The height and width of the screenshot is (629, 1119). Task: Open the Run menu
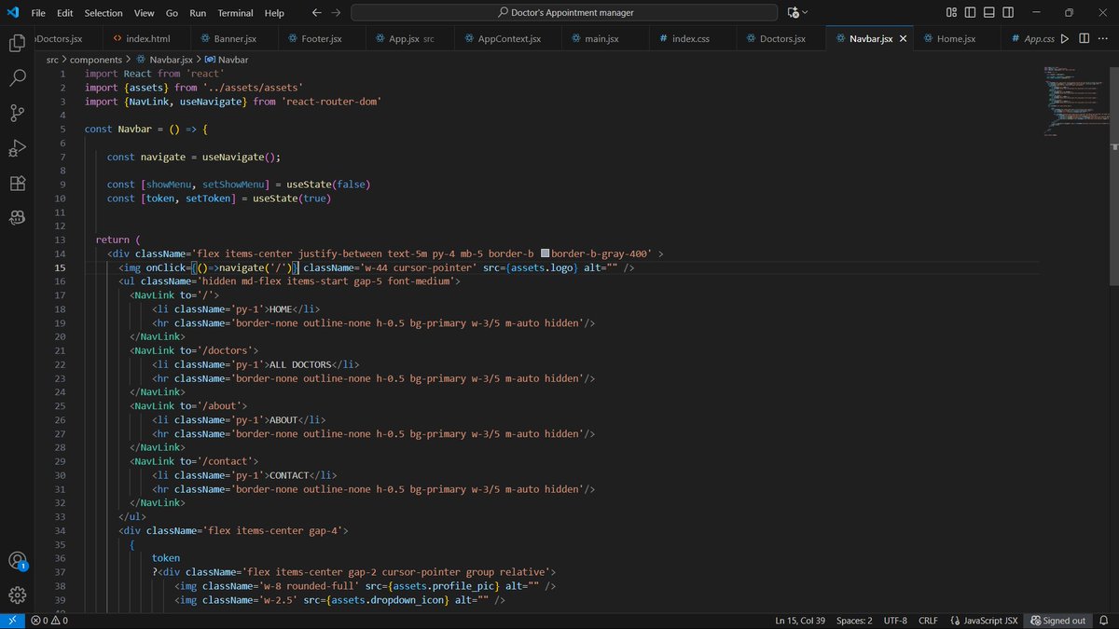[x=198, y=13]
